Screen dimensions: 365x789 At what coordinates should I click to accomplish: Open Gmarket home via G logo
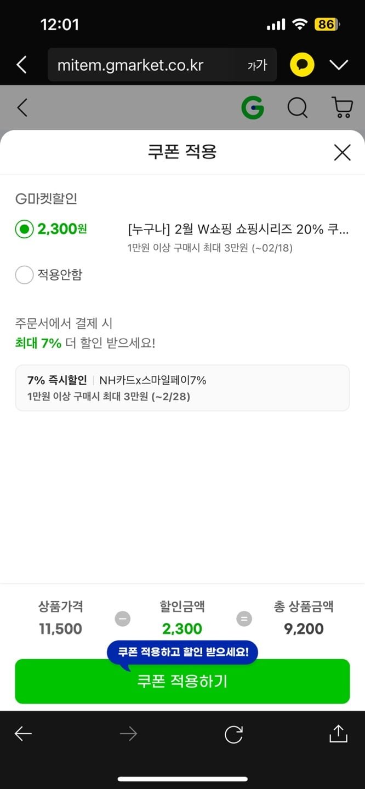[x=253, y=107]
